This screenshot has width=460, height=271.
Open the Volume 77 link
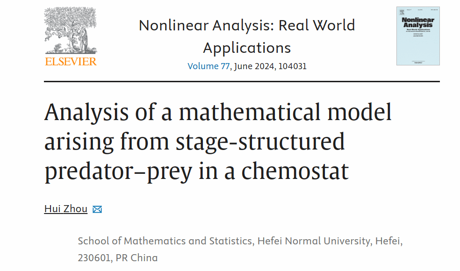pos(208,66)
